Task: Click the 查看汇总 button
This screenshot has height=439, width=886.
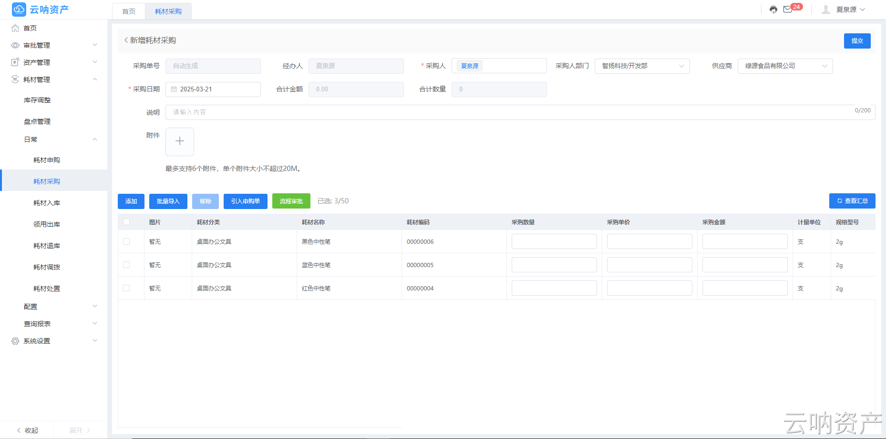Action: point(852,201)
